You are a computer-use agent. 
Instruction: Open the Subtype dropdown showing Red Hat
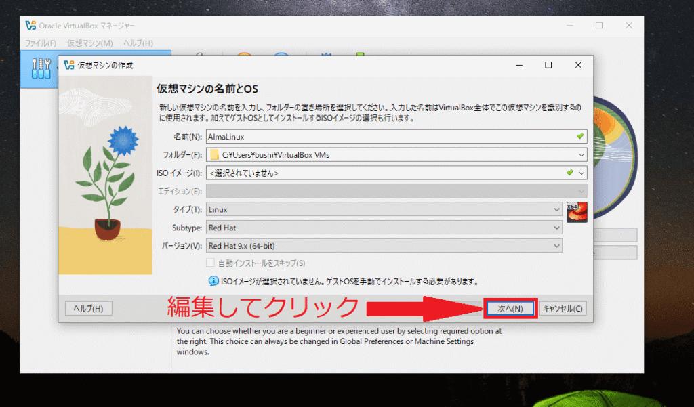384,228
